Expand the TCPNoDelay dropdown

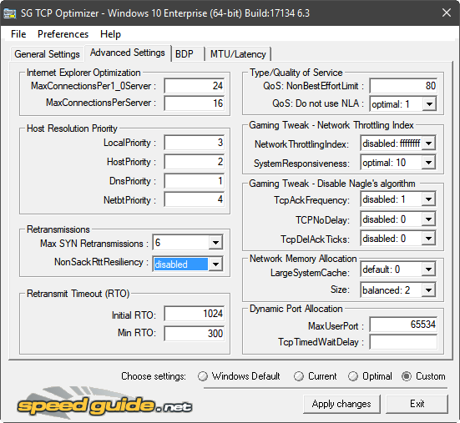coord(428,219)
